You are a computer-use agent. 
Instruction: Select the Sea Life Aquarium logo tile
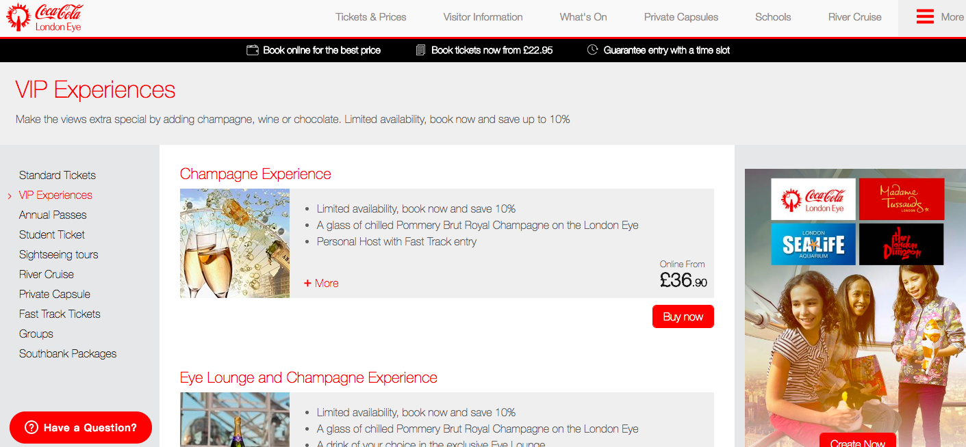pos(813,244)
